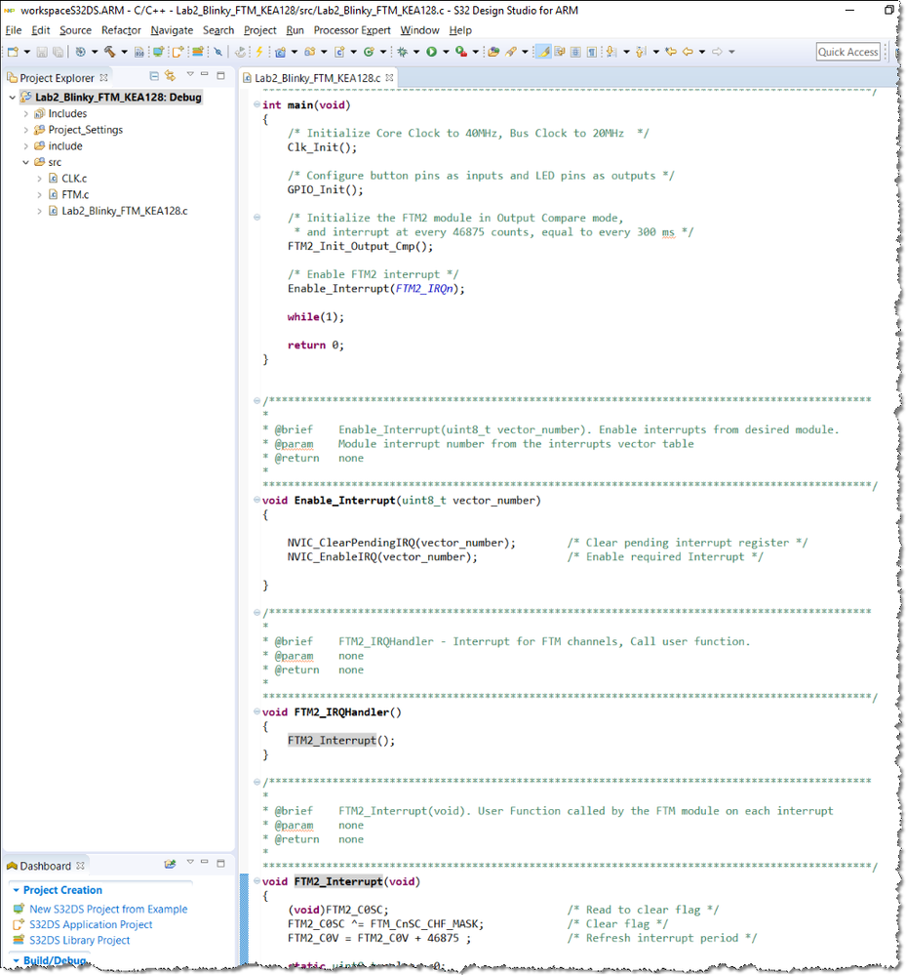Minimize the Project Explorer panel
The image size is (906, 975).
pyautogui.click(x=205, y=74)
